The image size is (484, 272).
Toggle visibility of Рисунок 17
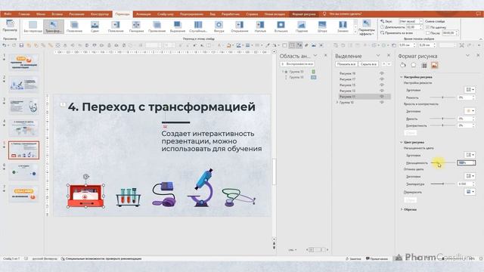point(382,79)
